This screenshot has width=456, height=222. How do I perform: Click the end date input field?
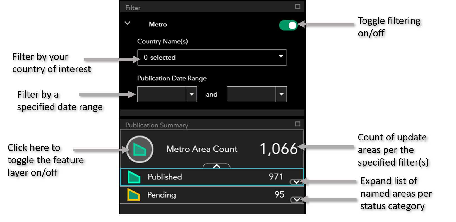(x=251, y=94)
